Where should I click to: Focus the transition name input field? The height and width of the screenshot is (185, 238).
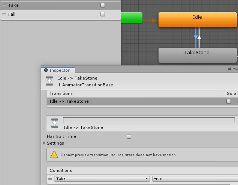click(149, 120)
